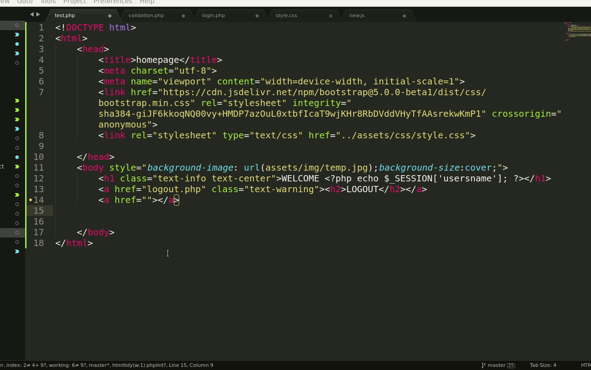The image size is (591, 370).
Task: Click the closing </body> tag
Action: click(96, 232)
